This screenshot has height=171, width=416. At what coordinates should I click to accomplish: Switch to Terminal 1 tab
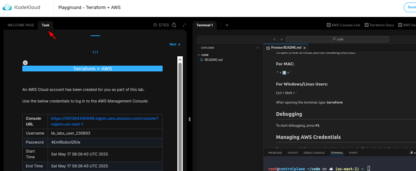click(204, 25)
